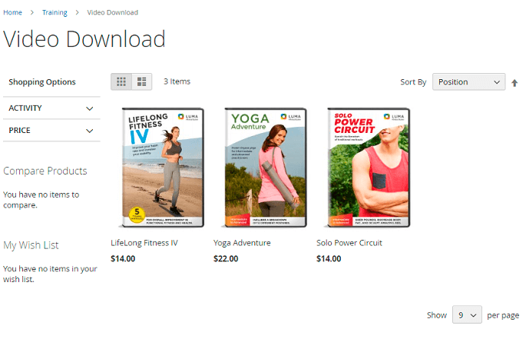This screenshot has width=526, height=339.
Task: Click Solo Power Circuit DVD cover
Action: tap(369, 168)
